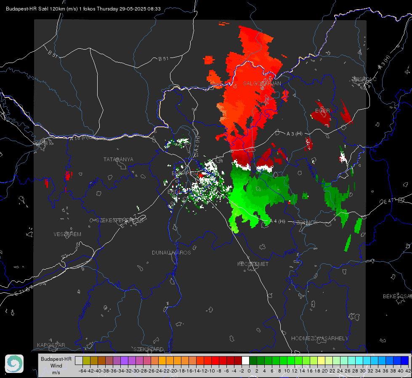Select the SALGÓTARJÁN city label

pos(262,84)
